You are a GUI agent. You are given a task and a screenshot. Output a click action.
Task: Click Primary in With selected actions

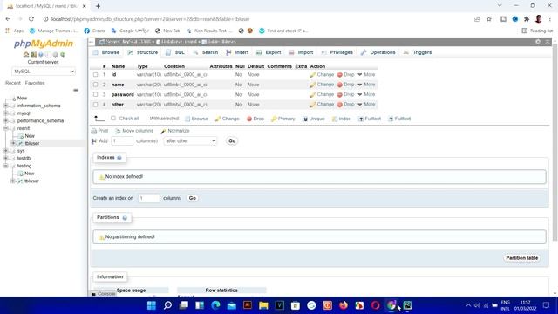click(x=283, y=119)
